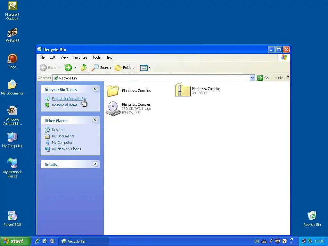Select My Documents desktop icon
This screenshot has width=328, height=246.
pos(12,87)
